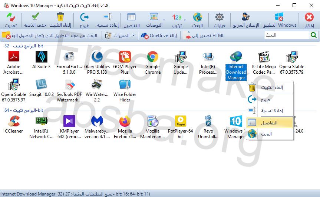
Task: Click the إزالة OneDrive button
Action: (159, 36)
